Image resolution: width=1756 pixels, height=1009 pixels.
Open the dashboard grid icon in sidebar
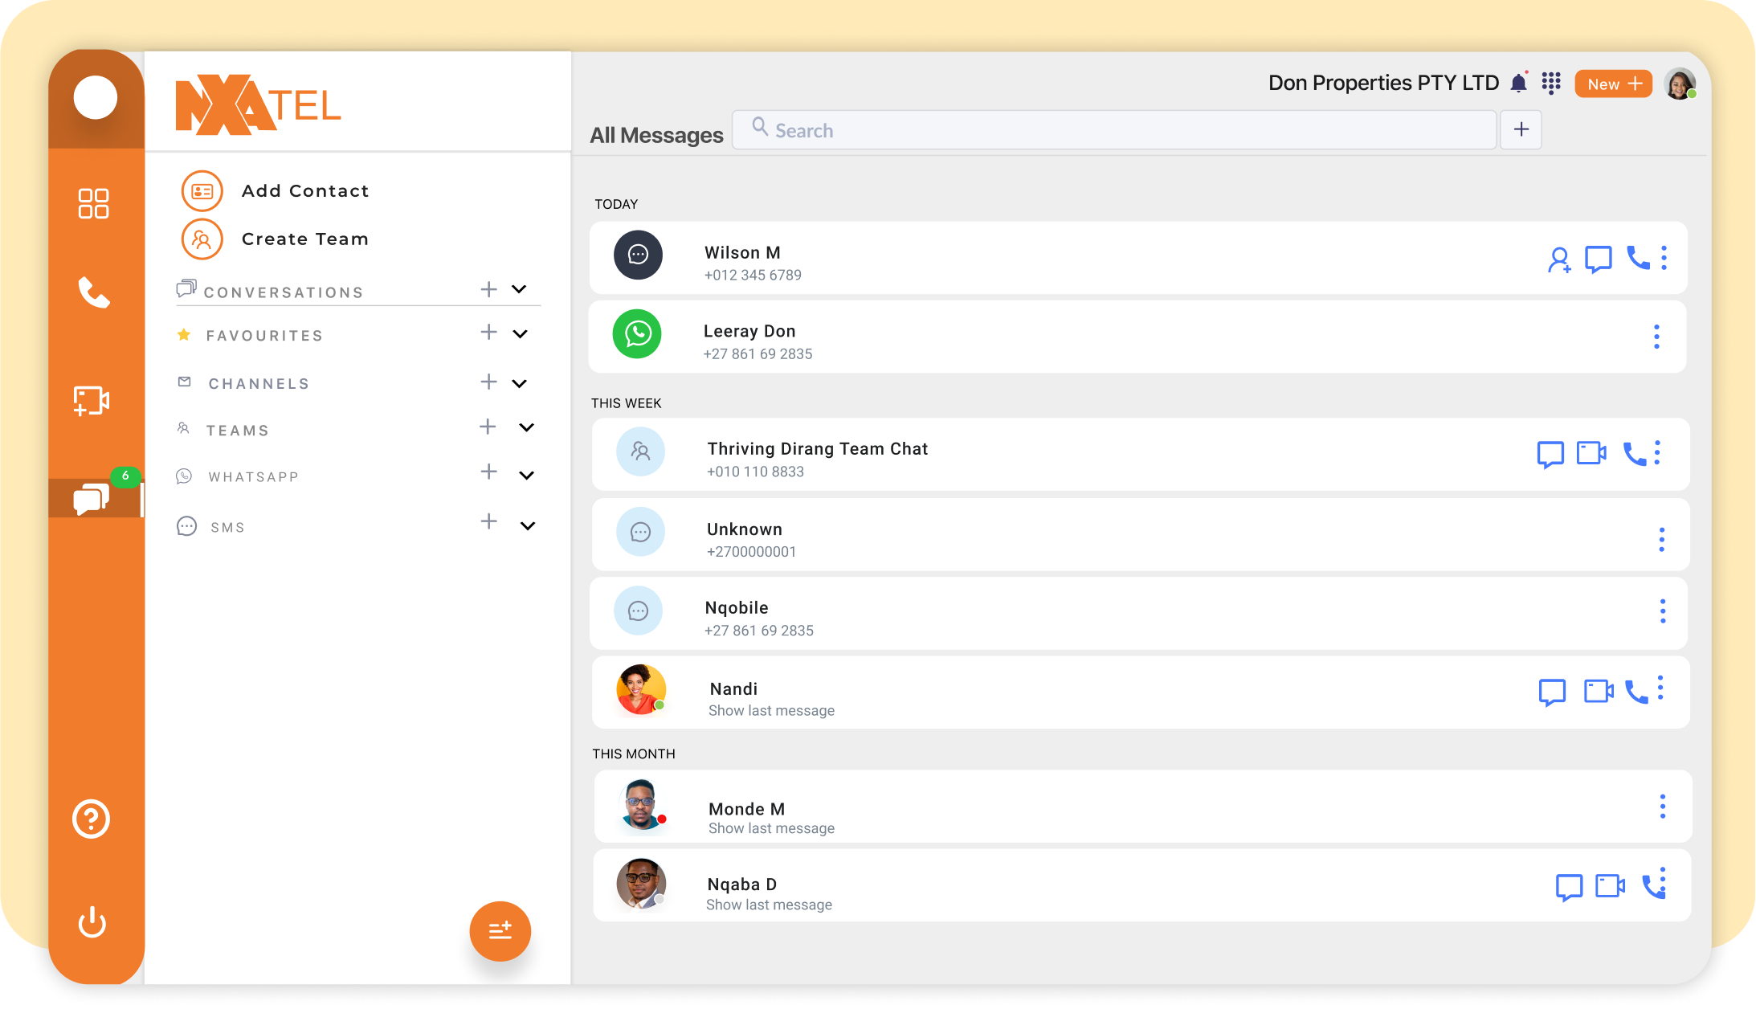pyautogui.click(x=93, y=203)
